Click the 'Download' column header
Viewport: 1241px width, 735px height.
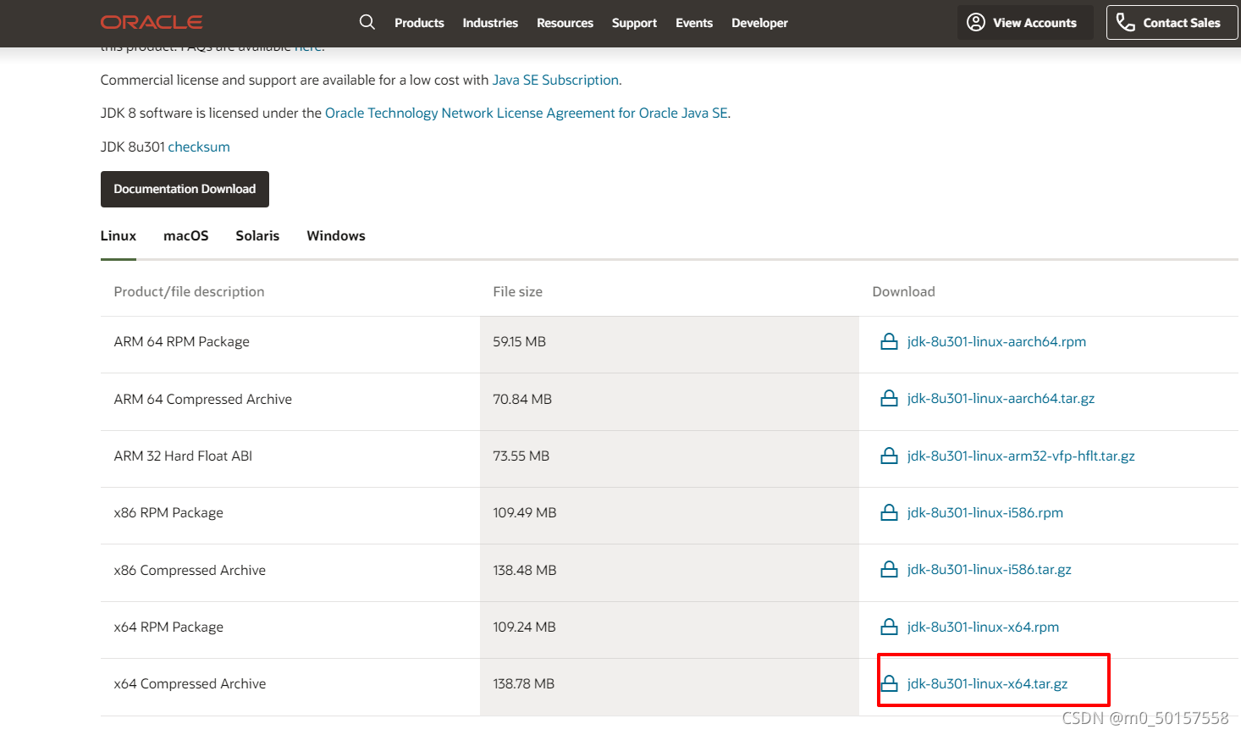(x=904, y=291)
